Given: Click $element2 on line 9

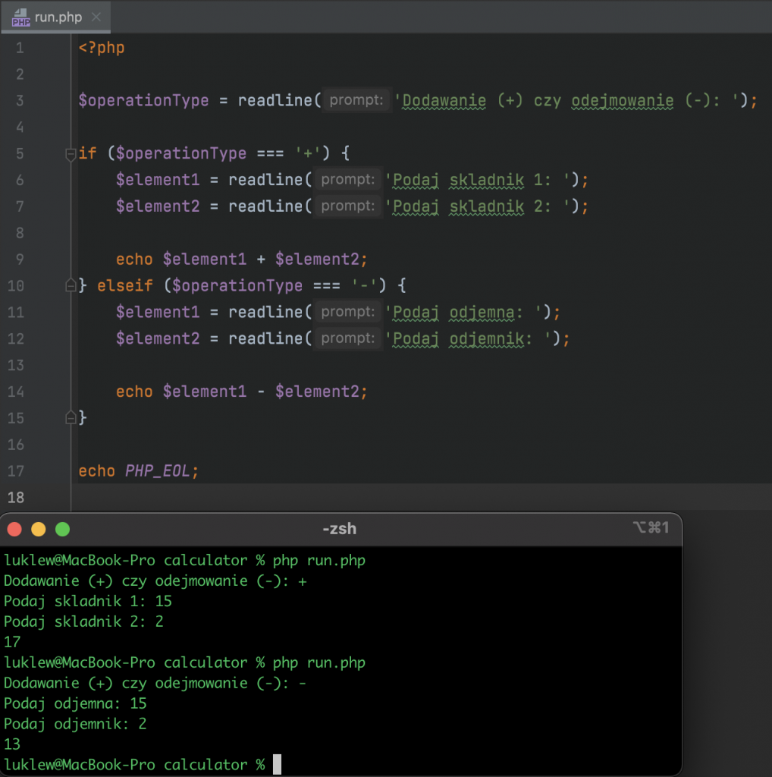Looking at the screenshot, I should (318, 260).
